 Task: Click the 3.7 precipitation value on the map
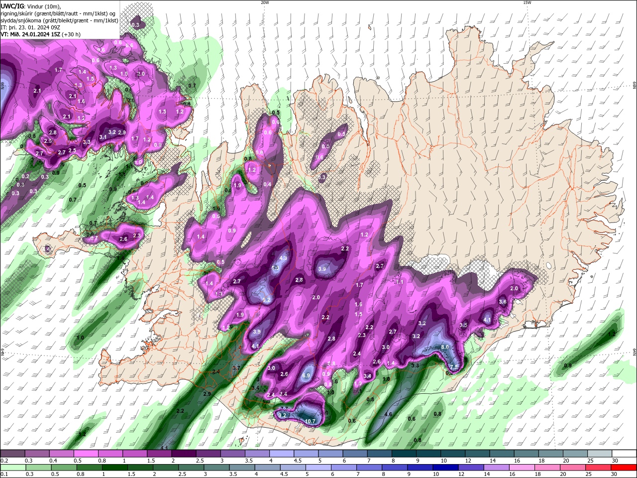pos(236,368)
